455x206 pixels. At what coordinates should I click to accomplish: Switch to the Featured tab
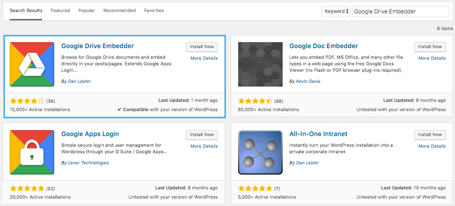click(x=60, y=11)
